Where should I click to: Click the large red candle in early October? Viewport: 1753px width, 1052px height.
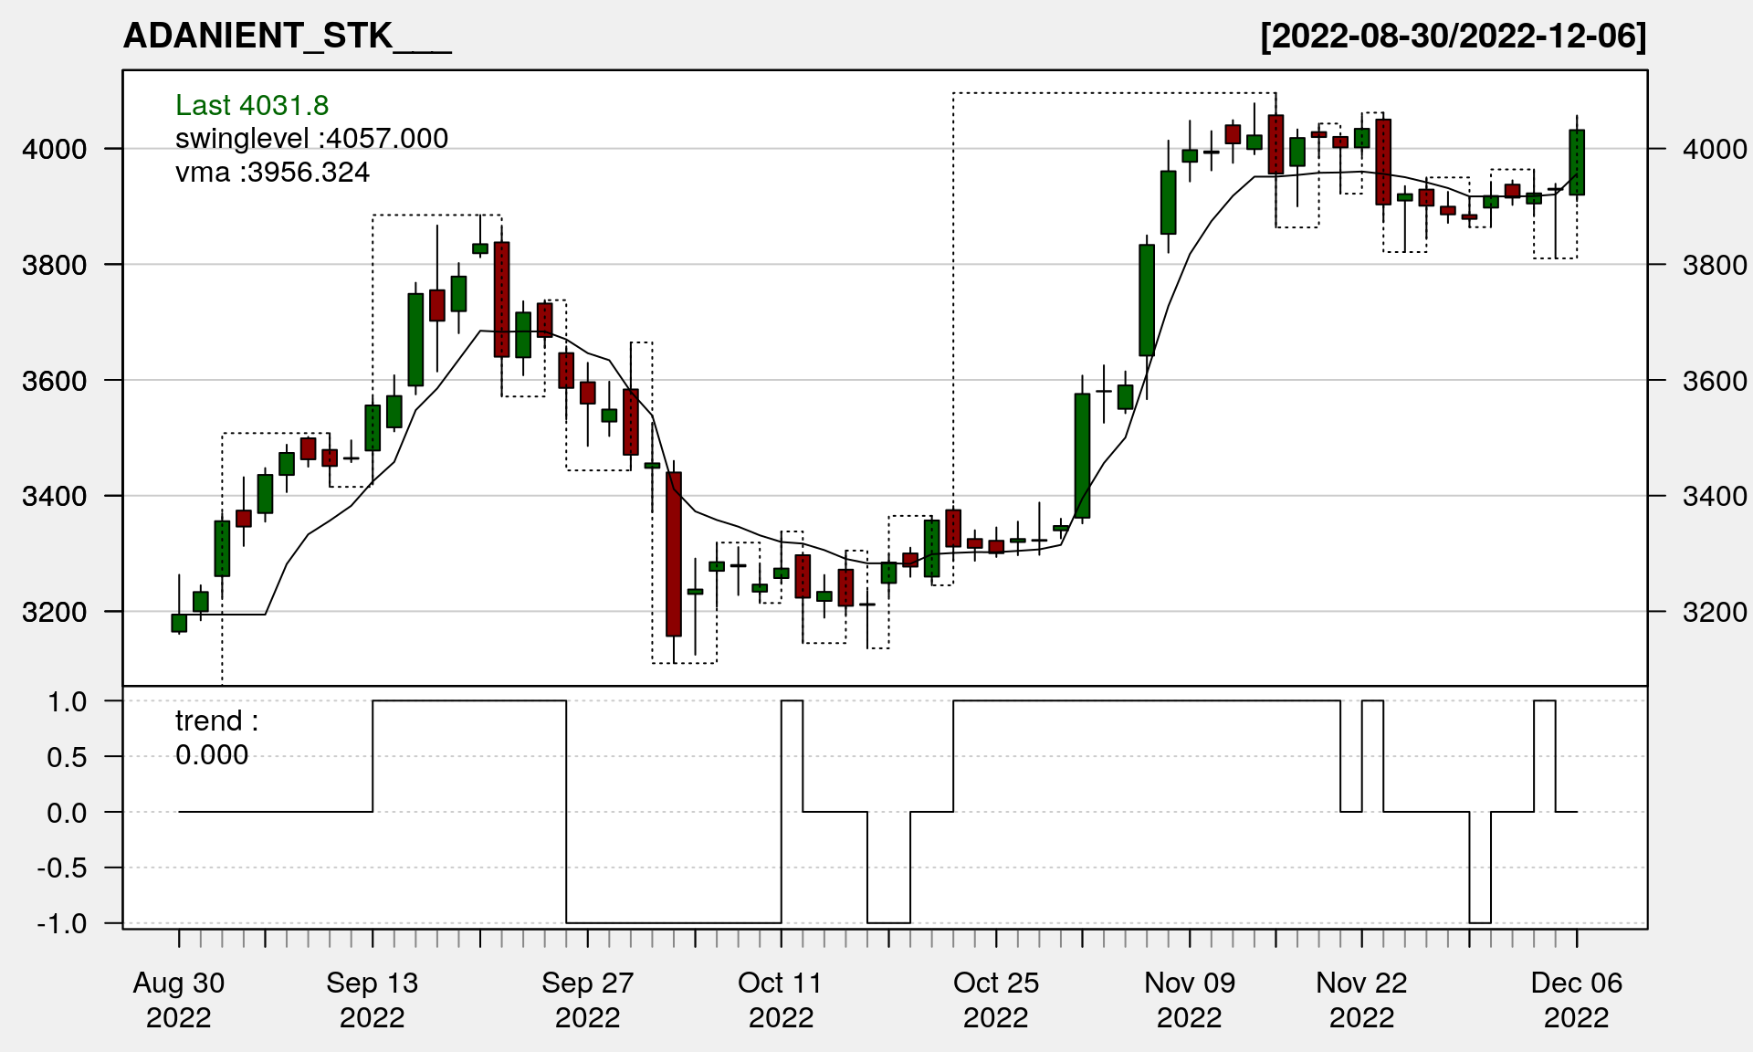(x=674, y=553)
